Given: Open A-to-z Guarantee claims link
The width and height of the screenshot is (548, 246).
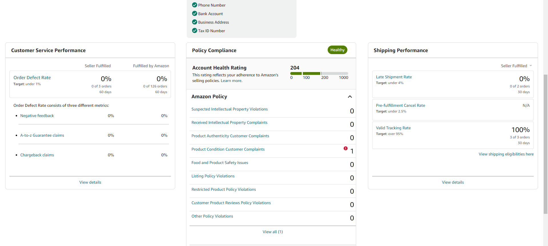Looking at the screenshot, I should point(42,135).
